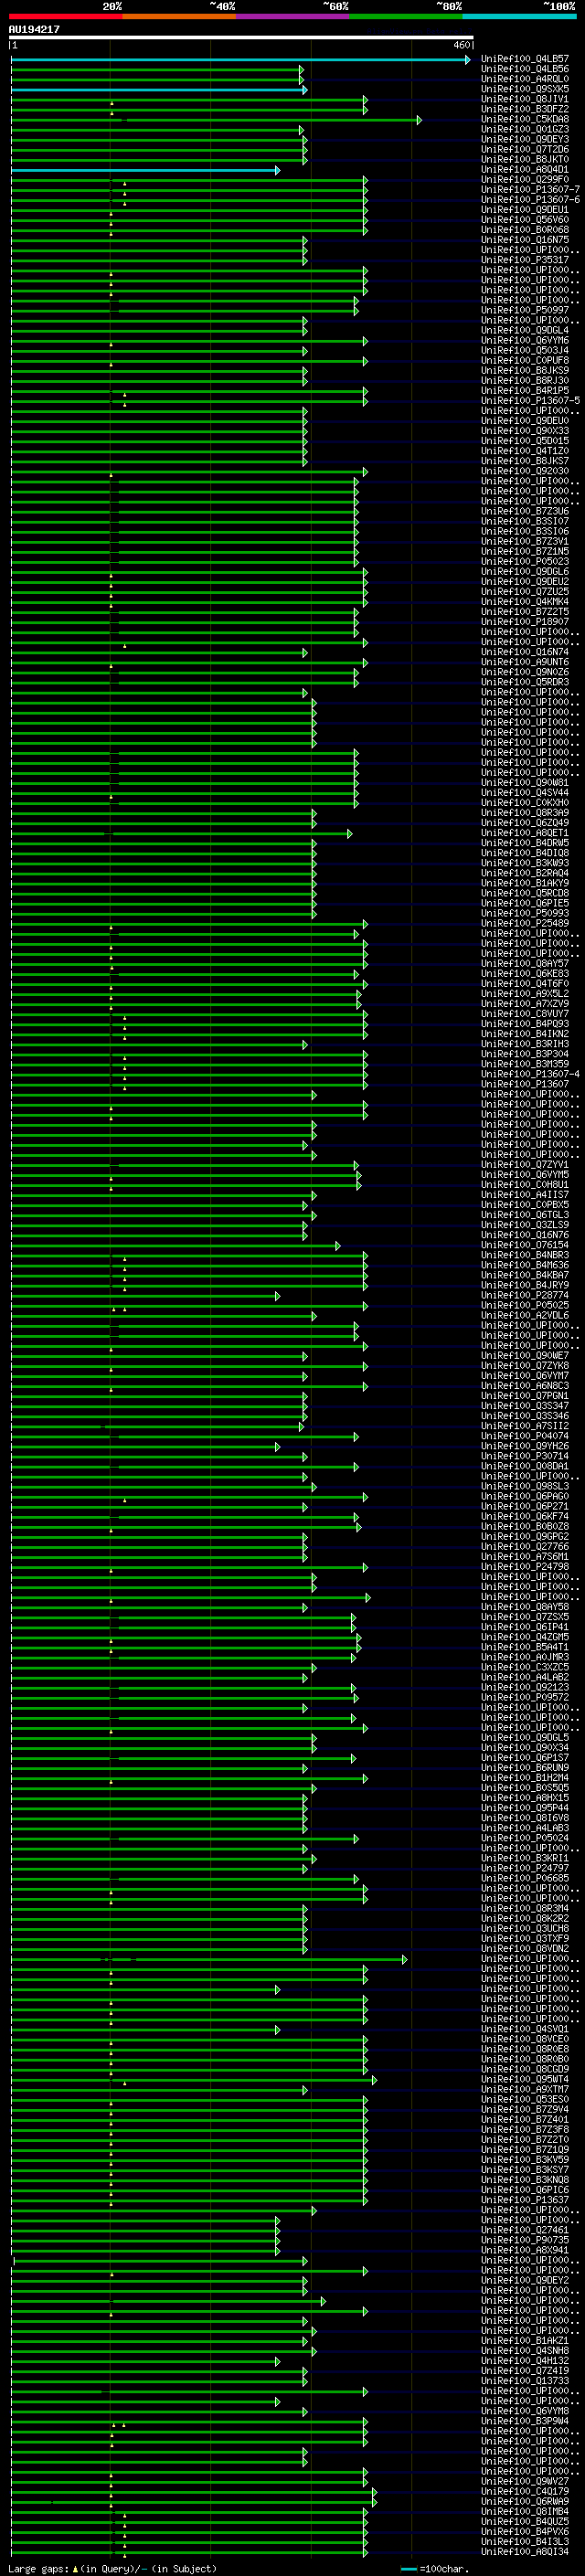
Task: Select last hit UniRef100_A8QI34
Action: pyautogui.click(x=525, y=2551)
